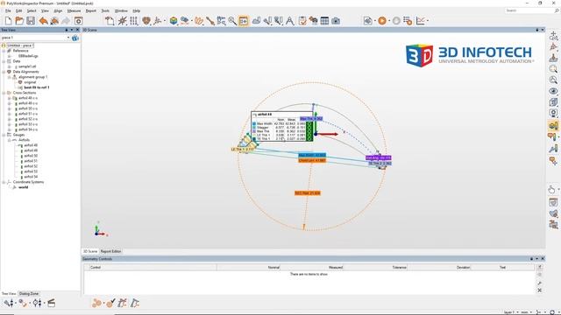Click the orange Undo arrow icon
Viewport: 561px width, 315px height.
43,21
